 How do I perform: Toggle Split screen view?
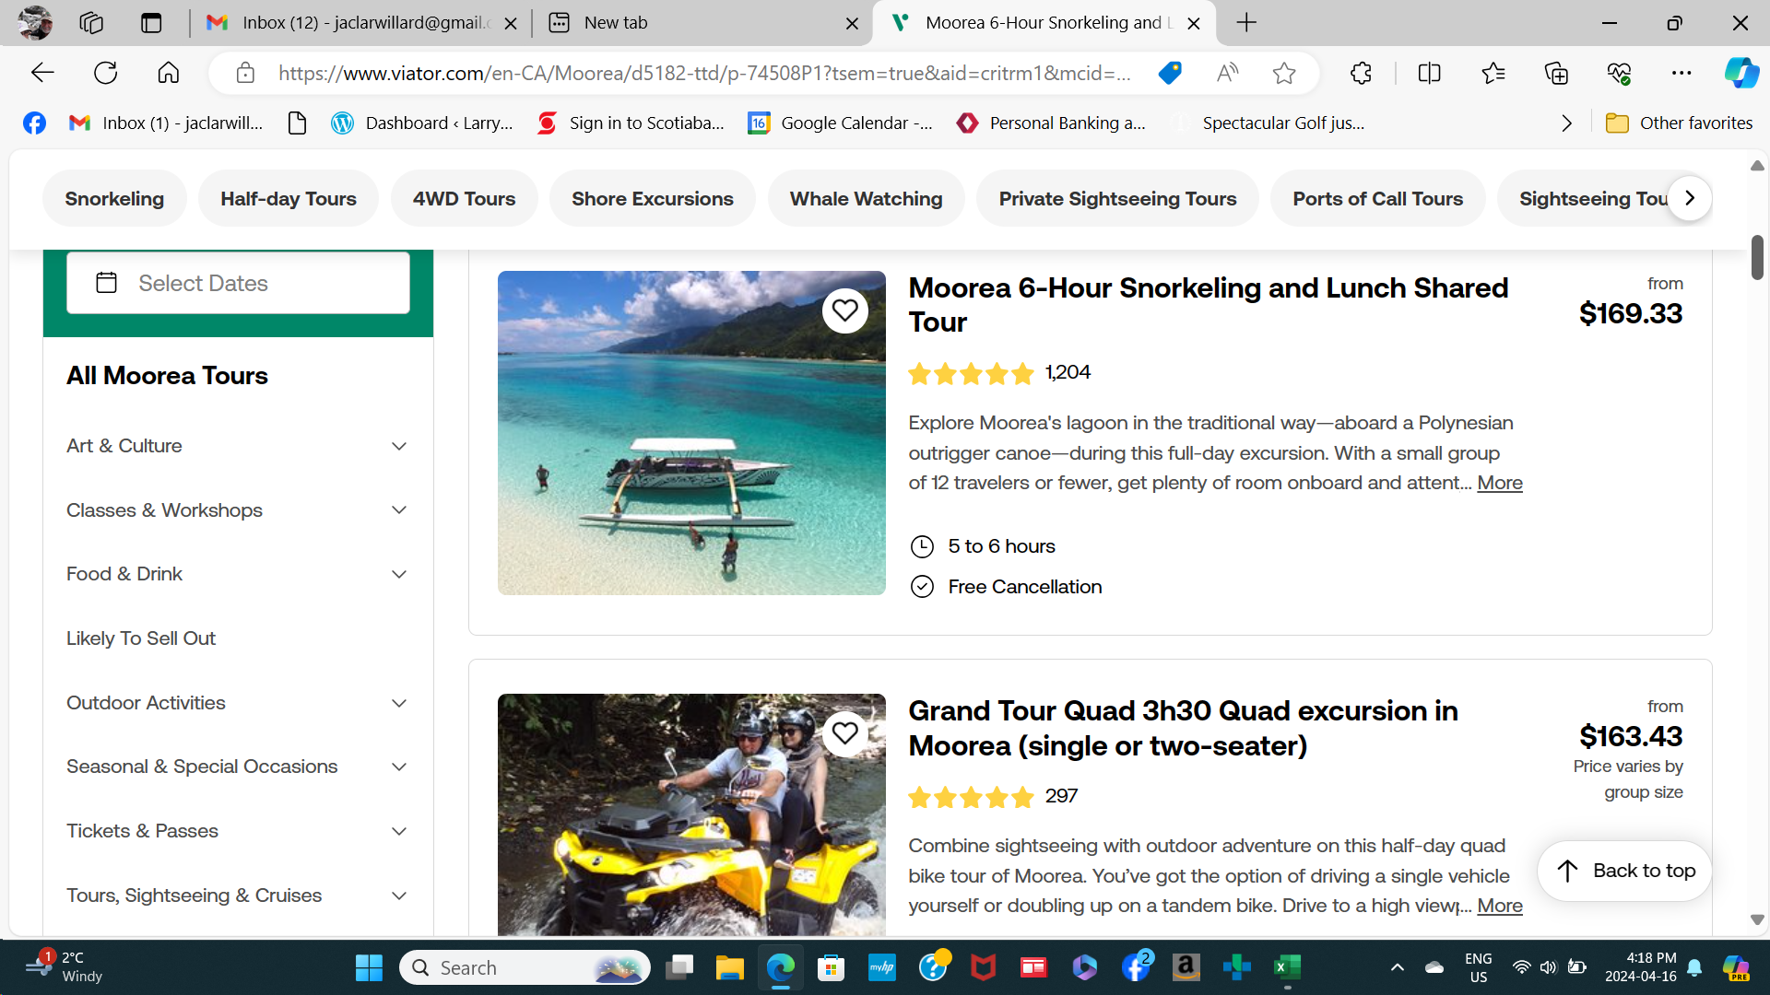[1429, 73]
